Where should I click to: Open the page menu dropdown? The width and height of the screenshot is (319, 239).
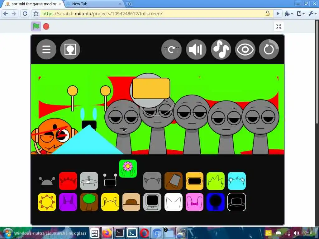pyautogui.click(x=301, y=14)
